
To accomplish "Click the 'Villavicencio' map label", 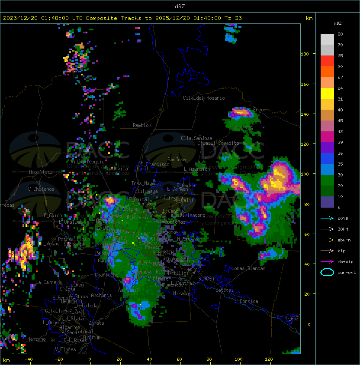I will point(87,162).
